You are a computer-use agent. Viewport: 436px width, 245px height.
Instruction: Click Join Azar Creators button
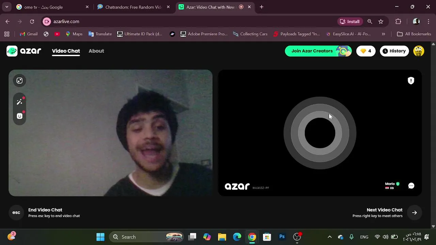[x=318, y=51]
